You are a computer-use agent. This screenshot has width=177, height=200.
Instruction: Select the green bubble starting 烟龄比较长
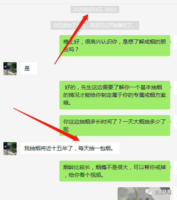pyautogui.click(x=115, y=171)
